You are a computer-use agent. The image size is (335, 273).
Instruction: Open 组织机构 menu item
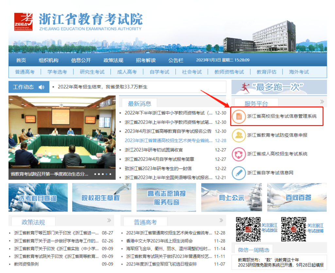click(x=48, y=60)
